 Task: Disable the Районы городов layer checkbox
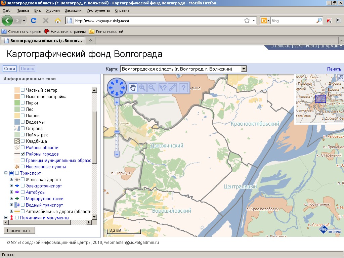point(23,154)
